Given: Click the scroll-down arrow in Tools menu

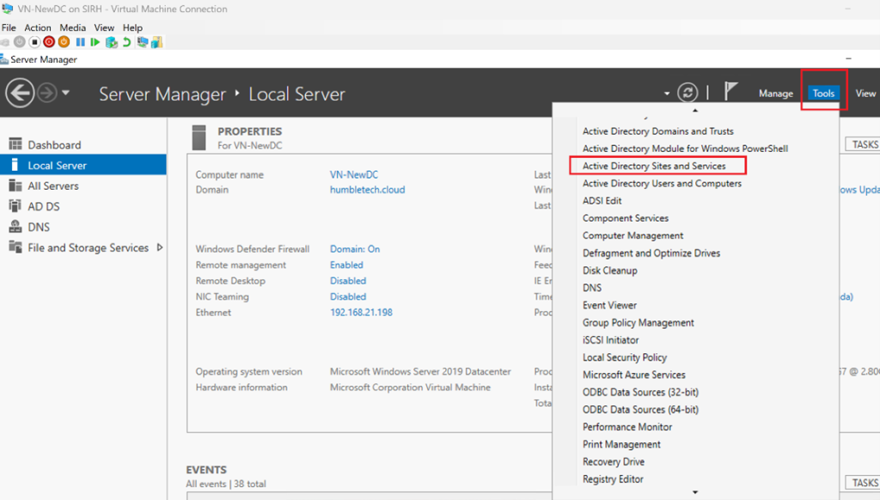Looking at the screenshot, I should tap(695, 493).
